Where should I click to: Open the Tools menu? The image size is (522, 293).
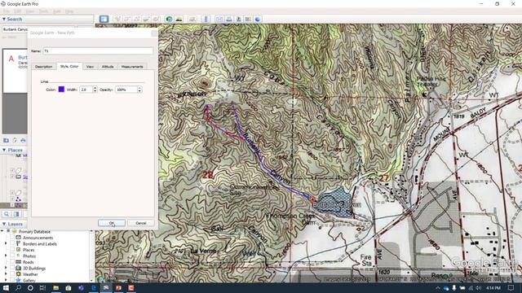(x=43, y=11)
